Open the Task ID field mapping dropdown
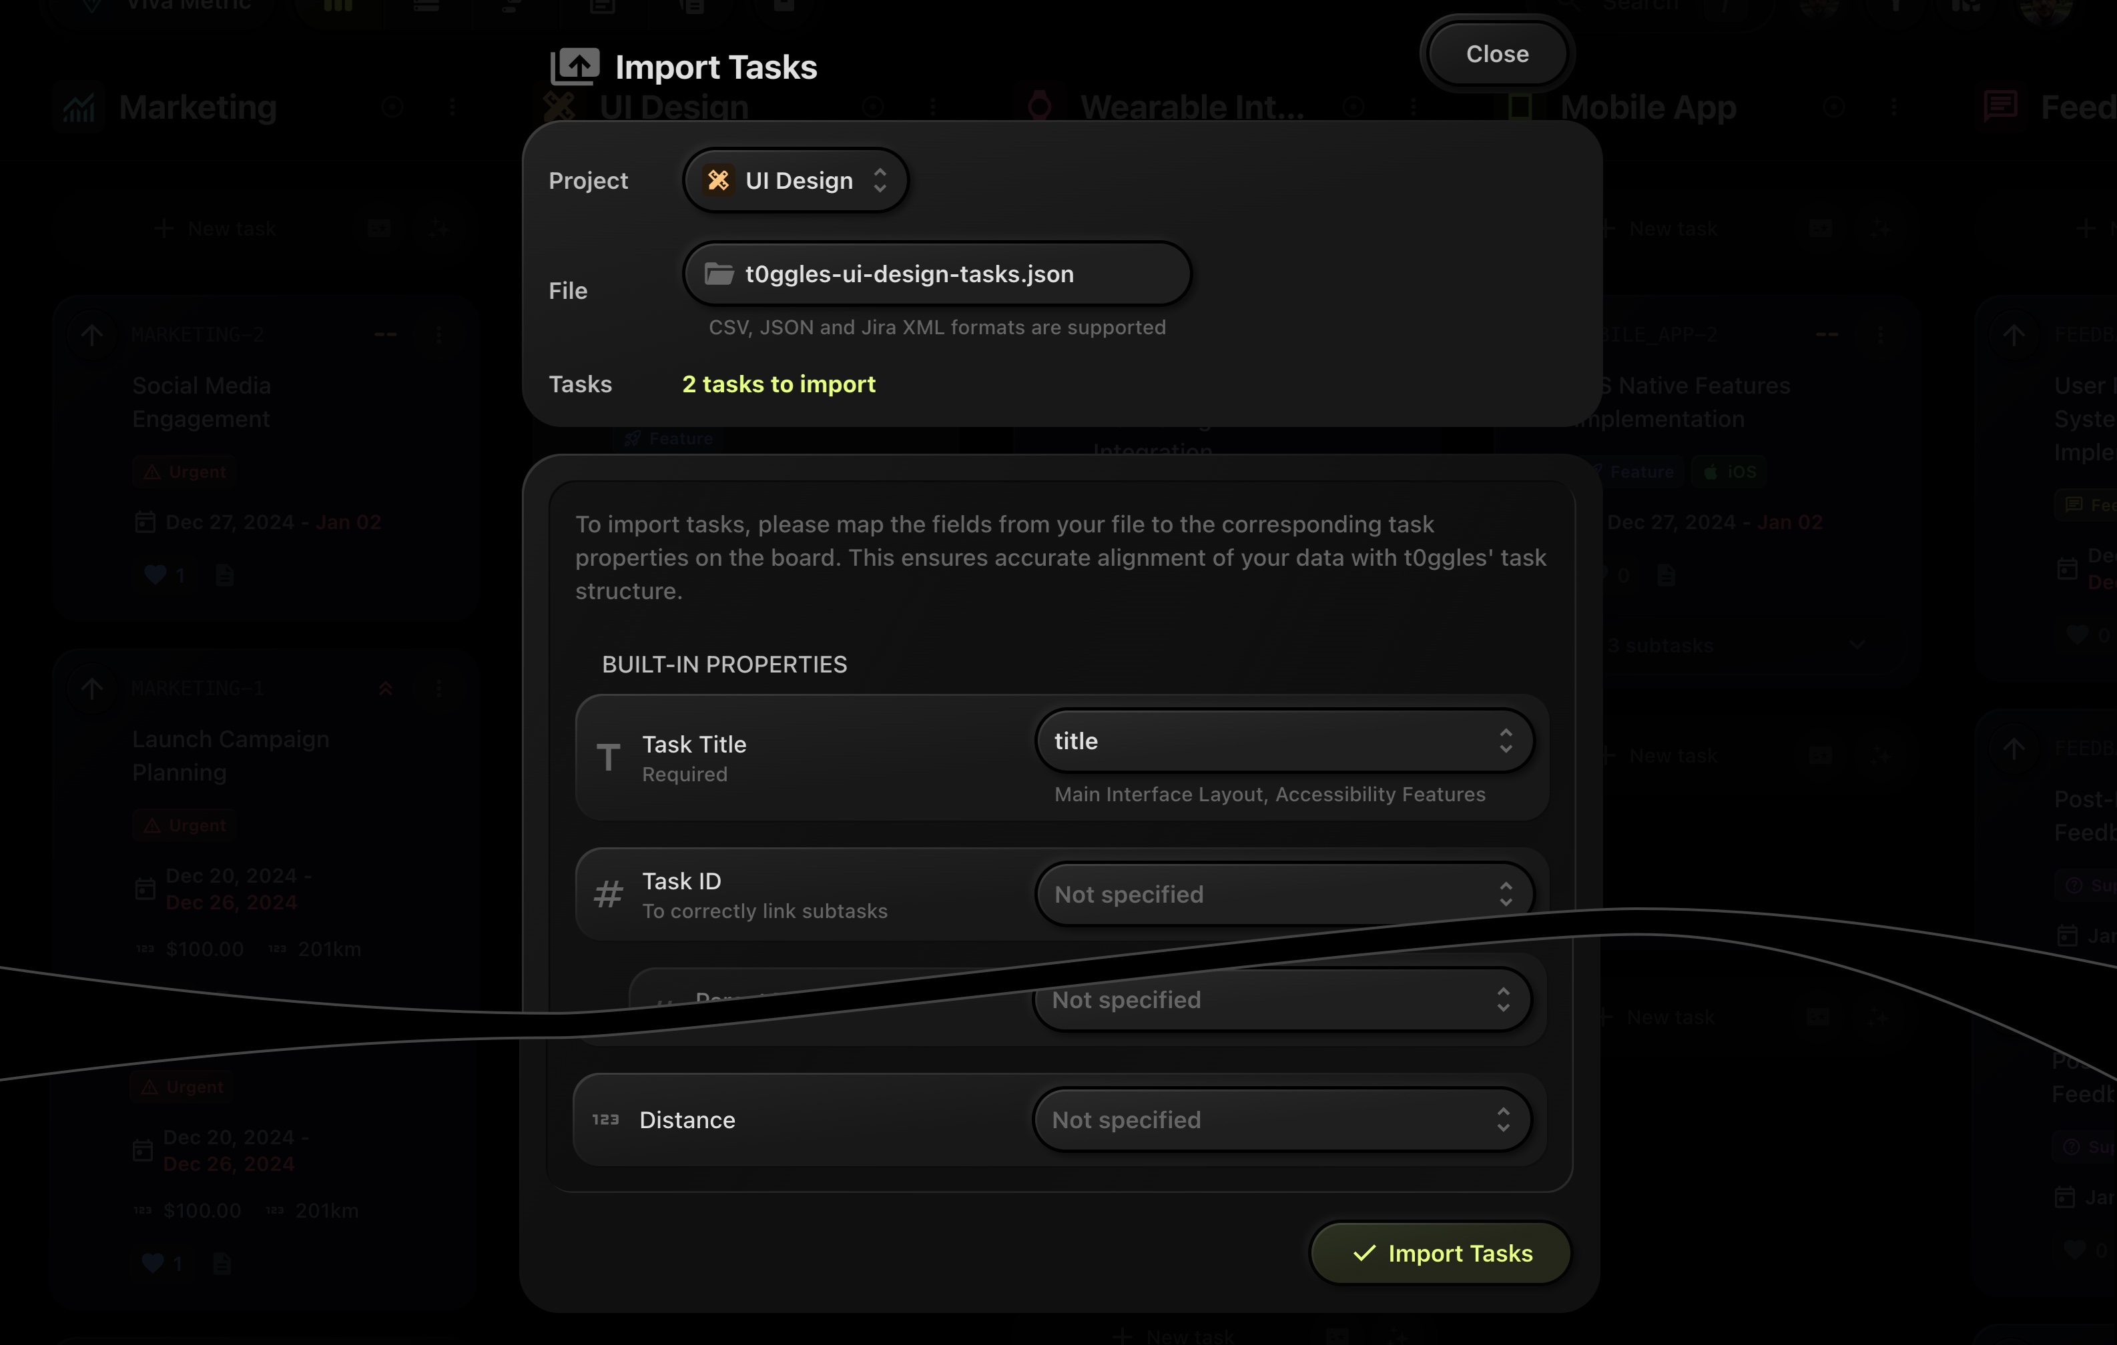The image size is (2117, 1345). (1285, 895)
